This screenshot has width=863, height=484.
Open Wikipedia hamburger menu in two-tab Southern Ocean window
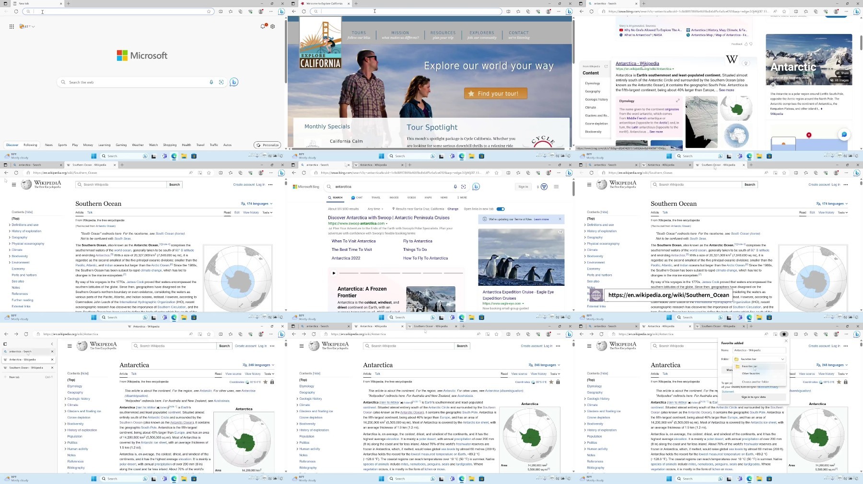point(14,184)
